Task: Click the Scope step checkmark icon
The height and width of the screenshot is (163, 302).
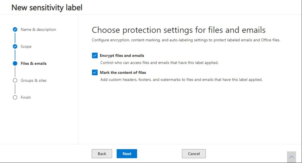Action: click(x=15, y=46)
